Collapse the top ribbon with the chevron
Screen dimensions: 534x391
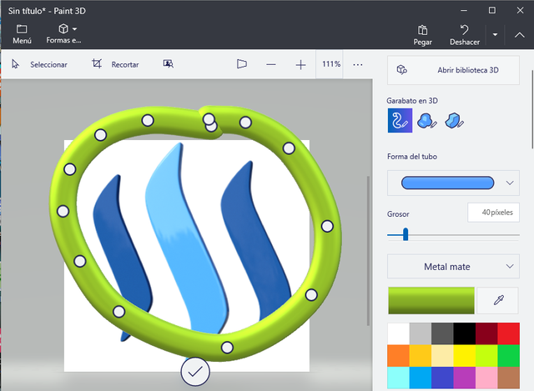(x=520, y=35)
